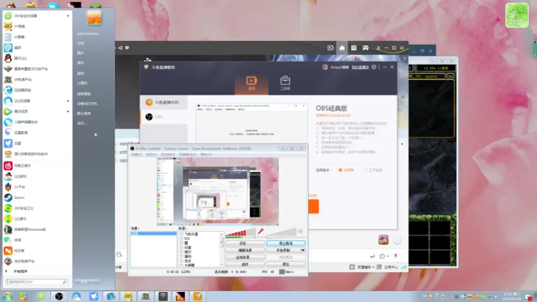Click OBS 退出 exit button
The width and height of the screenshot is (537, 302).
point(286,264)
